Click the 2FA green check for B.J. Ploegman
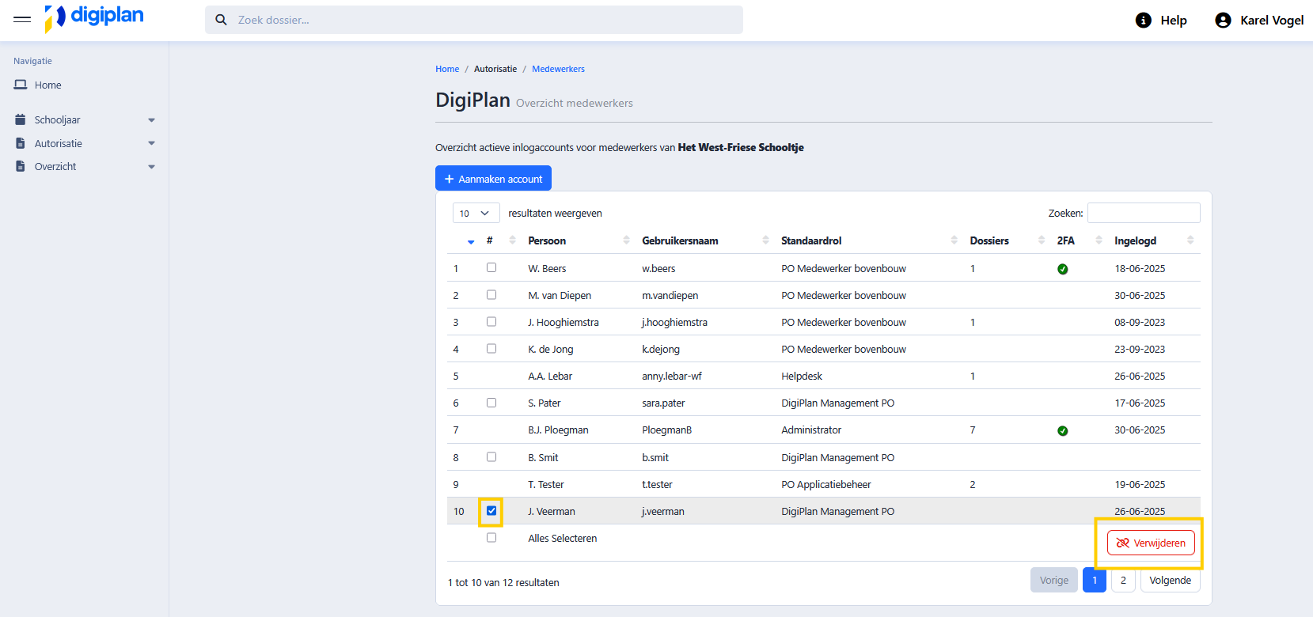 (x=1062, y=430)
